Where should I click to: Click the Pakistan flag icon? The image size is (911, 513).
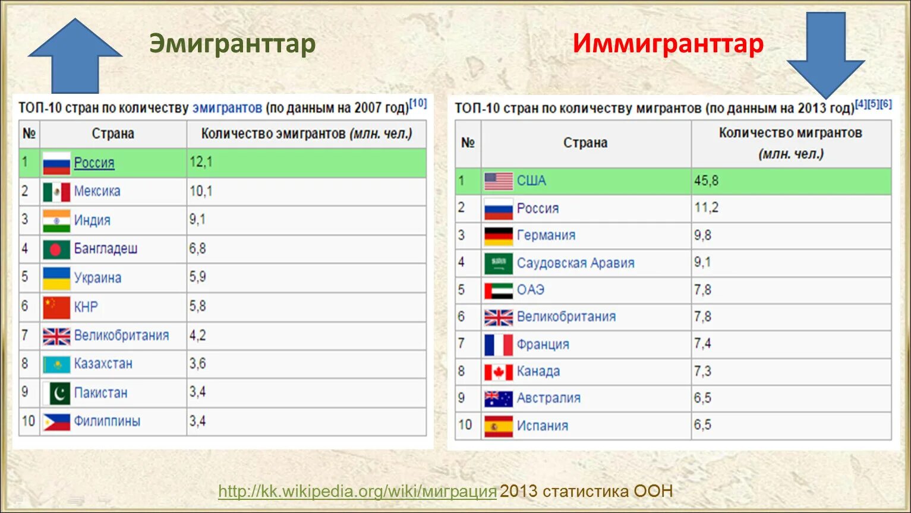pos(56,393)
